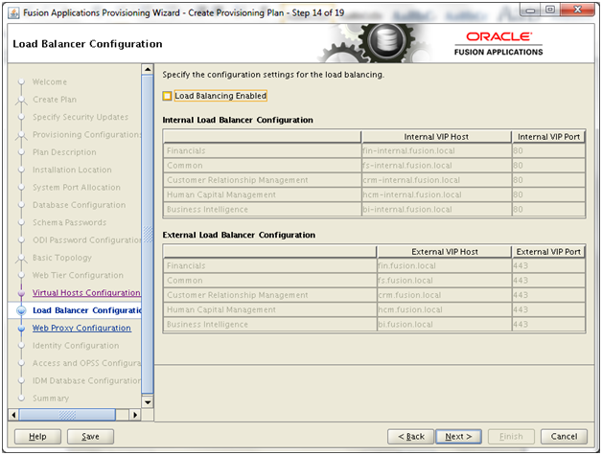Click the fs.fusion.local external host field

click(x=445, y=281)
